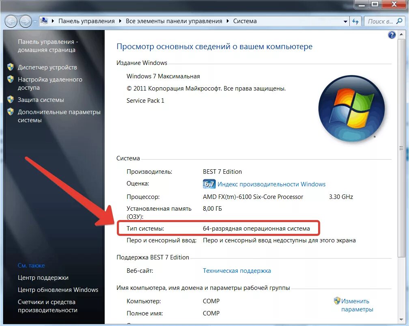Click the vertical scrollbar thumb
This screenshot has width=409, height=326.
click(401, 148)
